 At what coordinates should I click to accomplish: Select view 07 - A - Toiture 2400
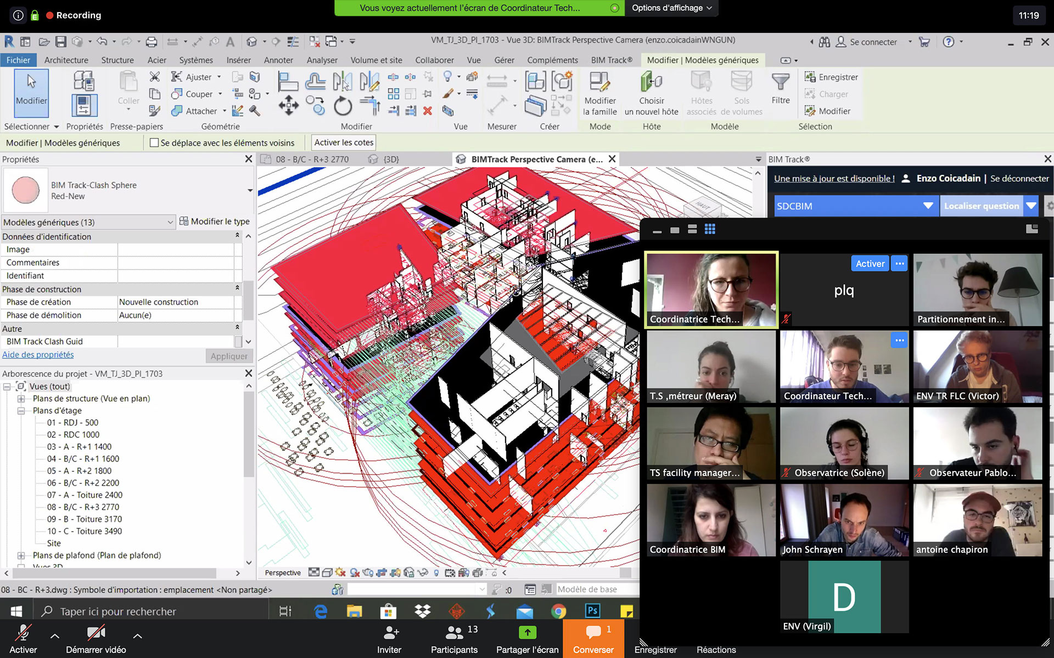click(85, 495)
